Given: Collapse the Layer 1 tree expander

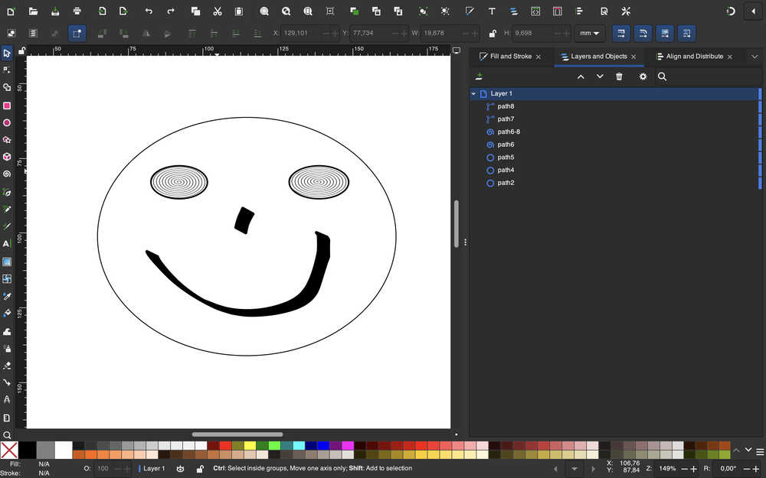Looking at the screenshot, I should tap(473, 94).
